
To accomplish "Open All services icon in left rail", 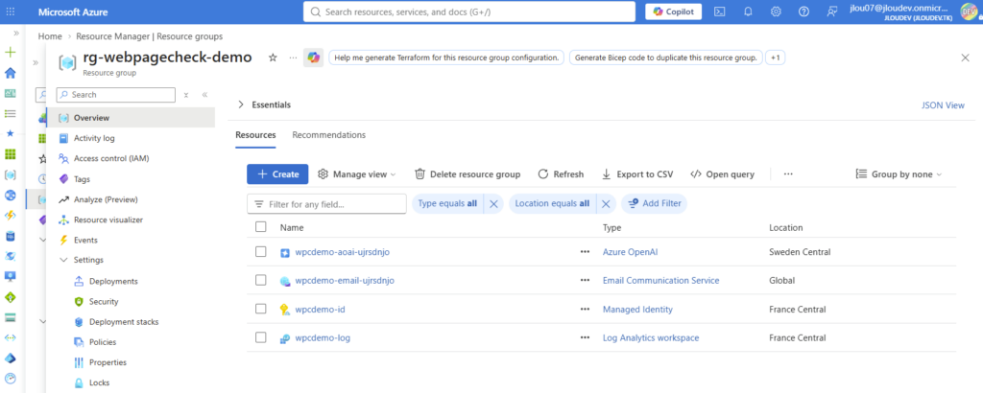I will pyautogui.click(x=10, y=113).
